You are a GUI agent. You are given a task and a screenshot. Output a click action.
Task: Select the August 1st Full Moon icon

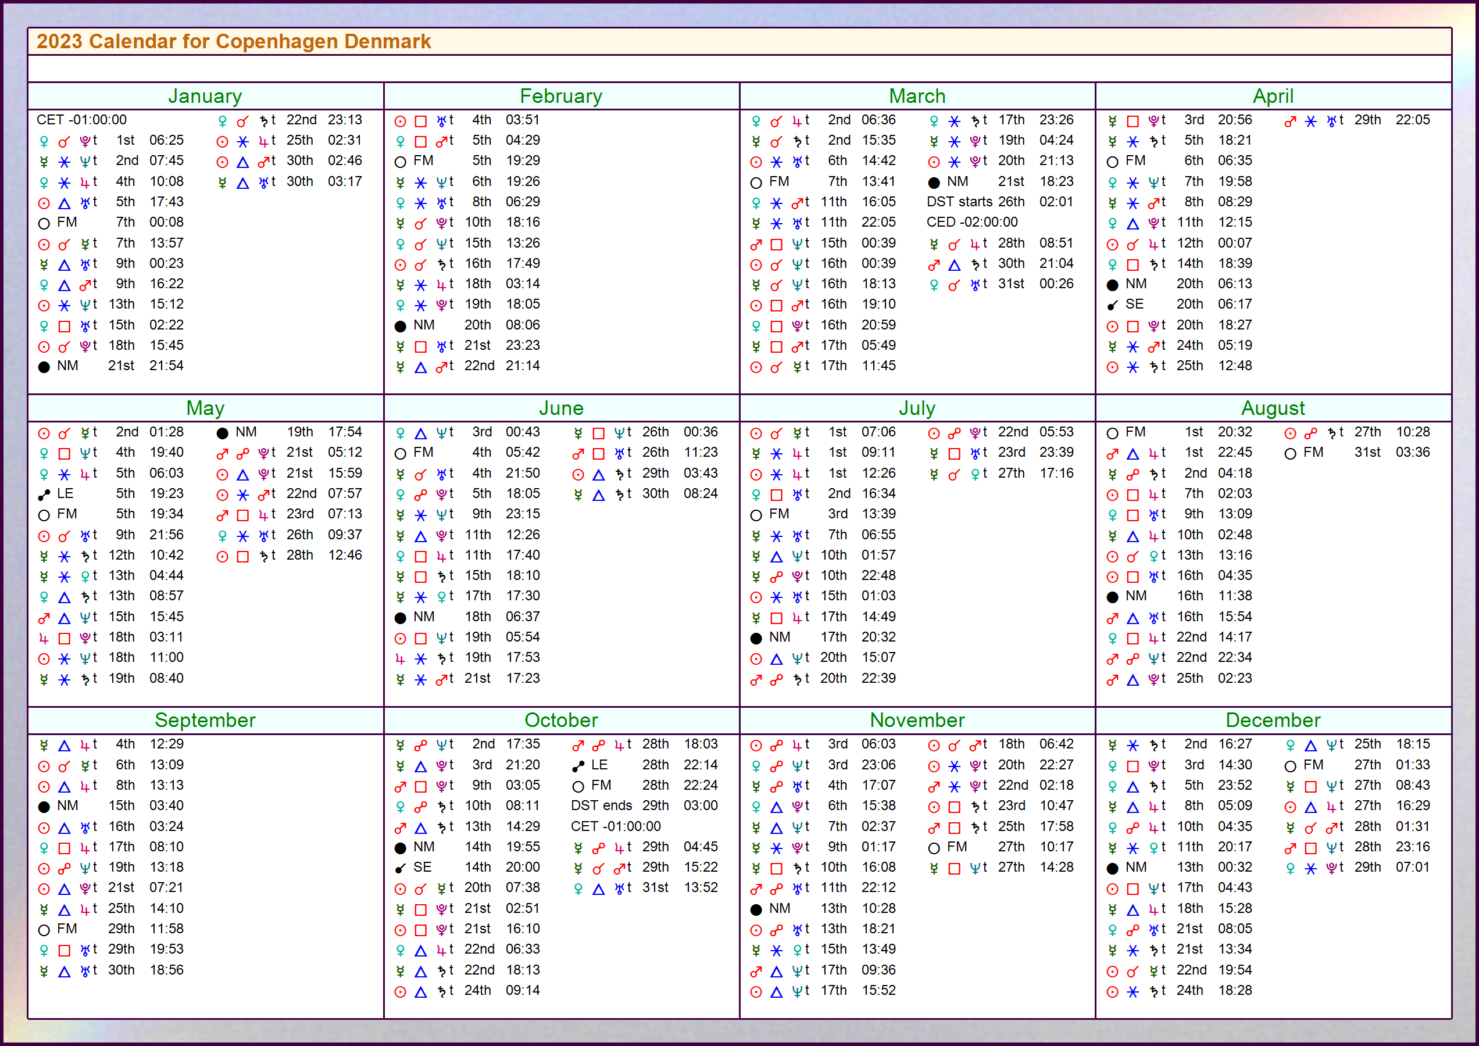(x=1112, y=433)
